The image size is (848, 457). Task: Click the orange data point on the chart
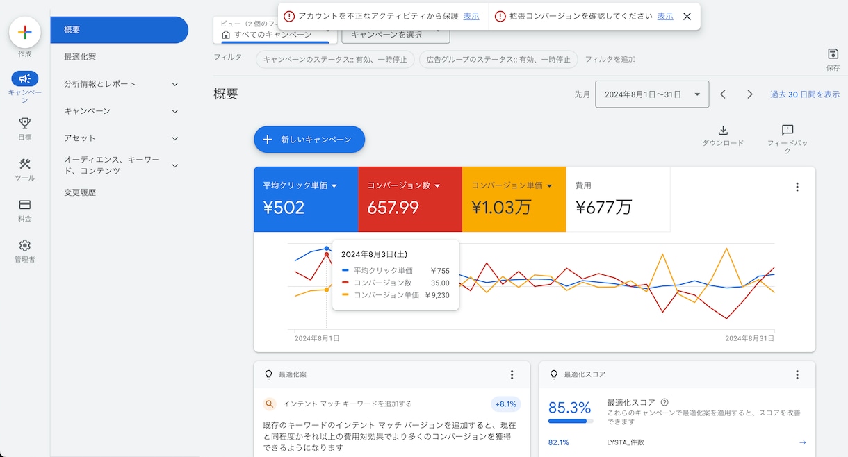[x=327, y=290]
